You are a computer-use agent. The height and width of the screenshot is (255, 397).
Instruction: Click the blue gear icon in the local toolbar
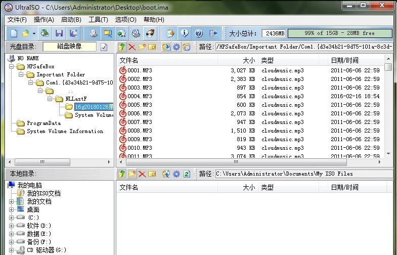point(177,174)
